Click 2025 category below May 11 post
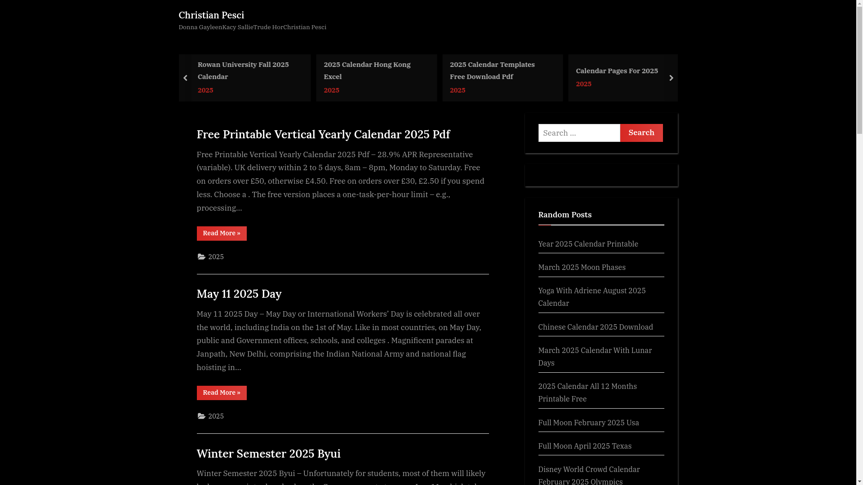863x485 pixels. click(216, 416)
